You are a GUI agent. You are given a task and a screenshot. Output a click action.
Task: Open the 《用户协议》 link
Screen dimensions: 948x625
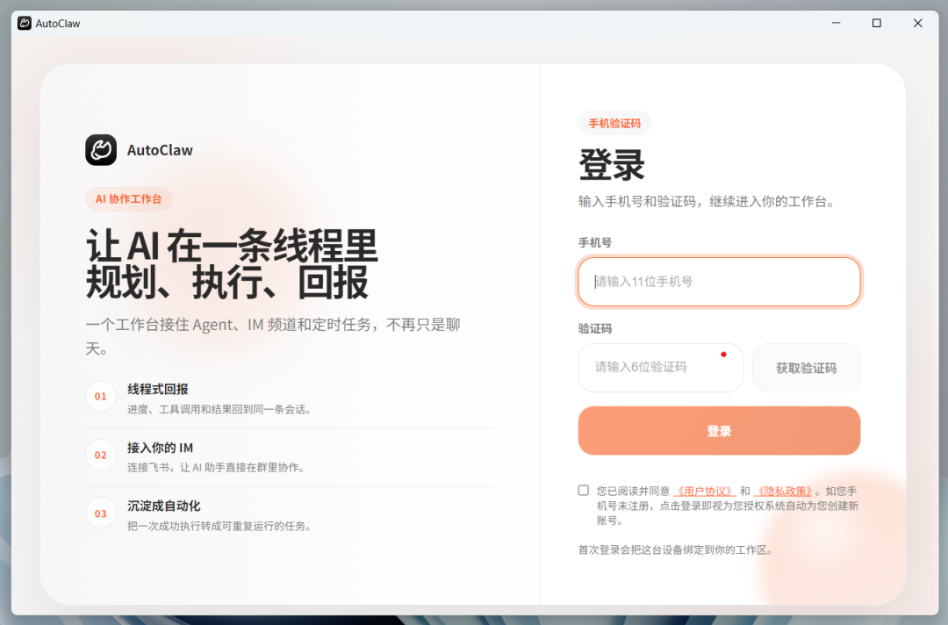pyautogui.click(x=704, y=491)
